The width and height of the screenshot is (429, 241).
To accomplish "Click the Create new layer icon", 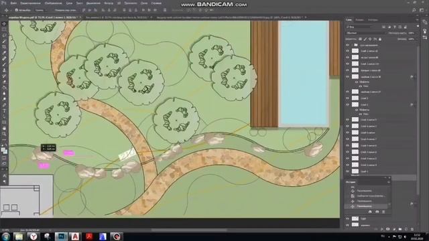I will coord(406,229).
